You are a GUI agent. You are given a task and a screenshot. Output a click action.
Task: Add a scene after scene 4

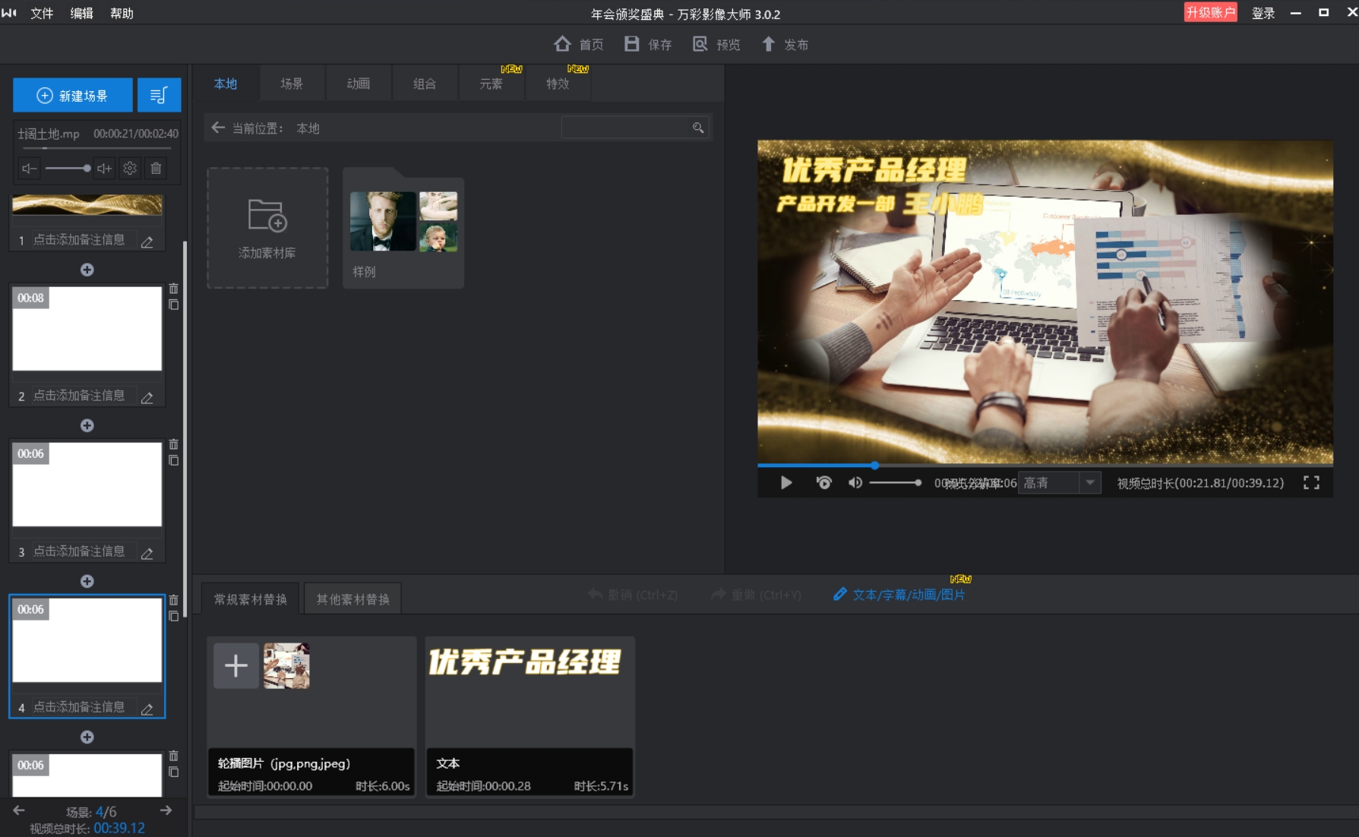point(87,737)
